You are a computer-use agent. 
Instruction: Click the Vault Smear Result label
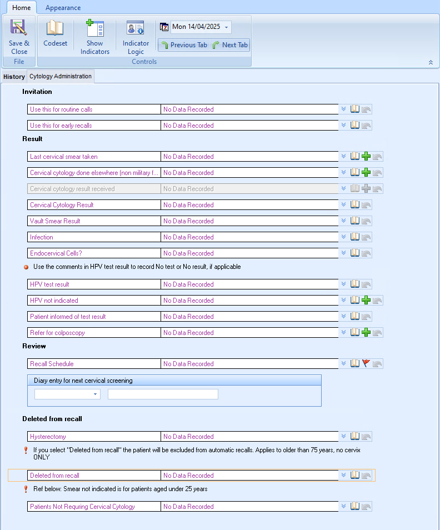click(55, 221)
